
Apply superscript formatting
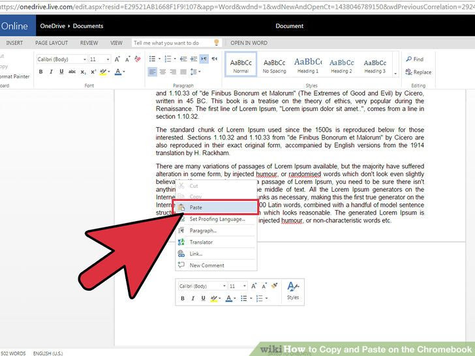point(93,72)
